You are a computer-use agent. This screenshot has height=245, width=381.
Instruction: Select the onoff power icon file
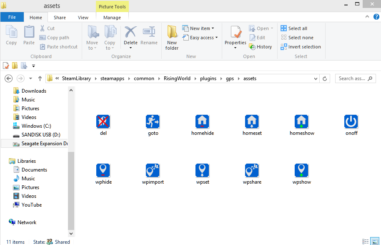click(351, 122)
